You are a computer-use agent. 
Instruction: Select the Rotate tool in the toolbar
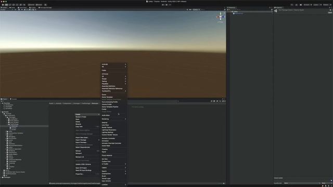10,5
